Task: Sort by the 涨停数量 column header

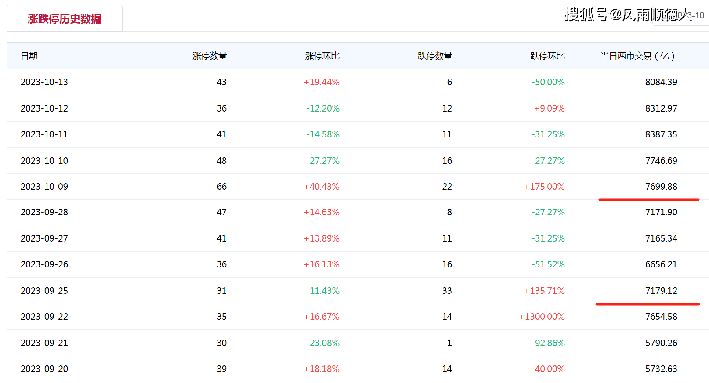Action: coord(210,56)
